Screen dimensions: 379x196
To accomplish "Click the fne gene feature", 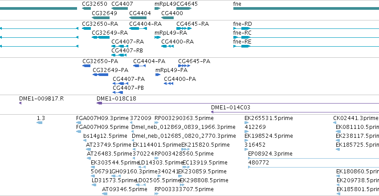I will (306, 8).
